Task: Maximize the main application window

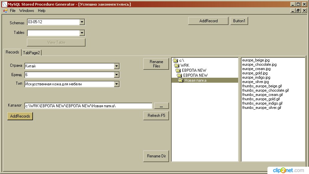Action: click(x=298, y=4)
